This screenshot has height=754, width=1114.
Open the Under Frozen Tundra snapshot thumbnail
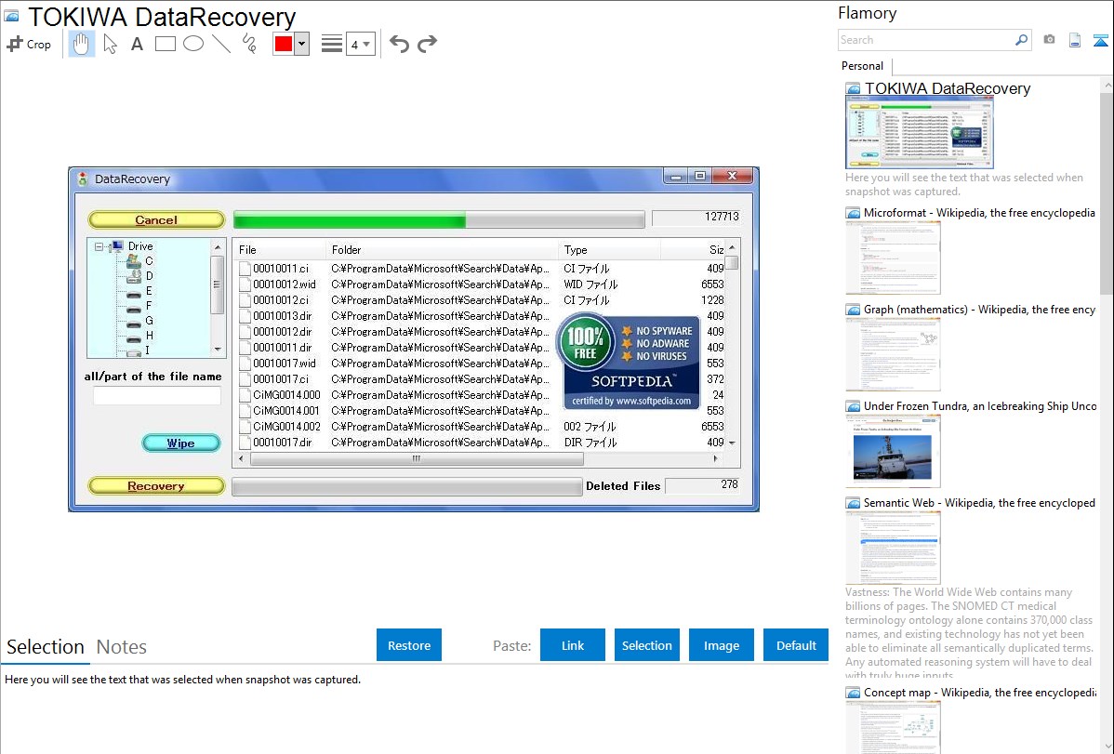(x=893, y=451)
